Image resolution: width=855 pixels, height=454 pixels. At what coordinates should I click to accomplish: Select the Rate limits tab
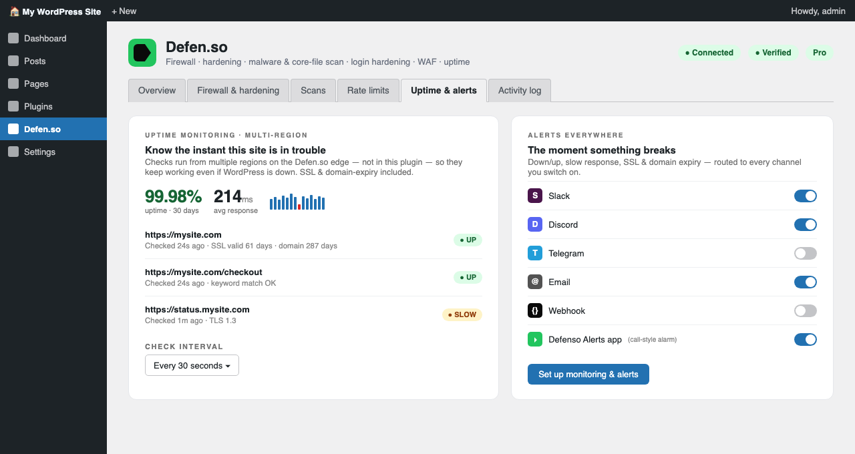click(x=368, y=91)
